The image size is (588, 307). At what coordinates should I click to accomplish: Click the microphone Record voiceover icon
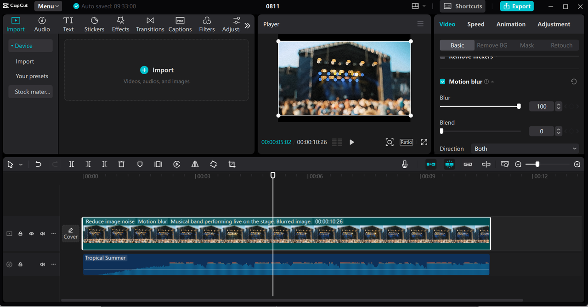(x=405, y=164)
